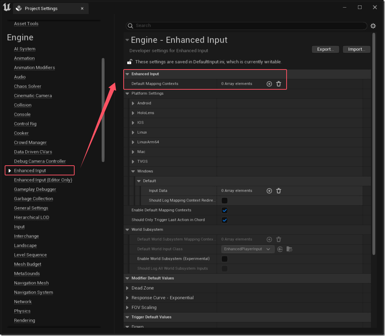
Task: Expand the FOV Scaling row
Action: [x=127, y=308]
